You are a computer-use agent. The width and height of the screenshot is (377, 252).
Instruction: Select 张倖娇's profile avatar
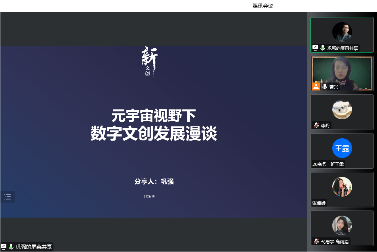coord(342,187)
